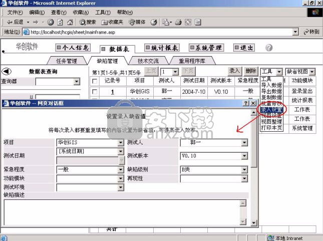Image resolution: width=323 pixels, height=241 pixels.
Task: Print the page with the printer icon
Action: [178, 22]
